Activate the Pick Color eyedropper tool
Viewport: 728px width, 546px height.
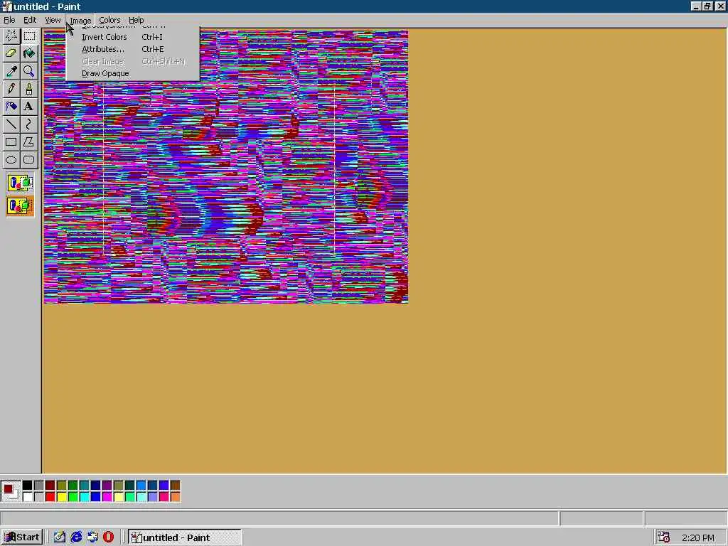tap(11, 71)
